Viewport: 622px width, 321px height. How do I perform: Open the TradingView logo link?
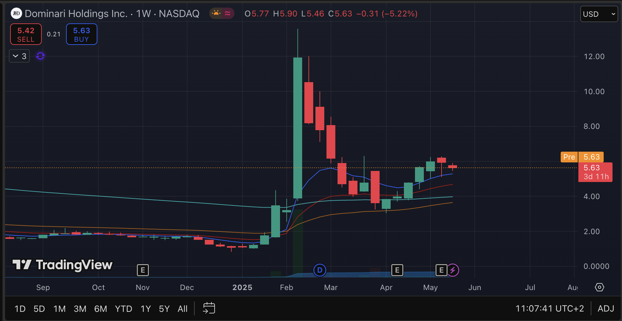[63, 265]
